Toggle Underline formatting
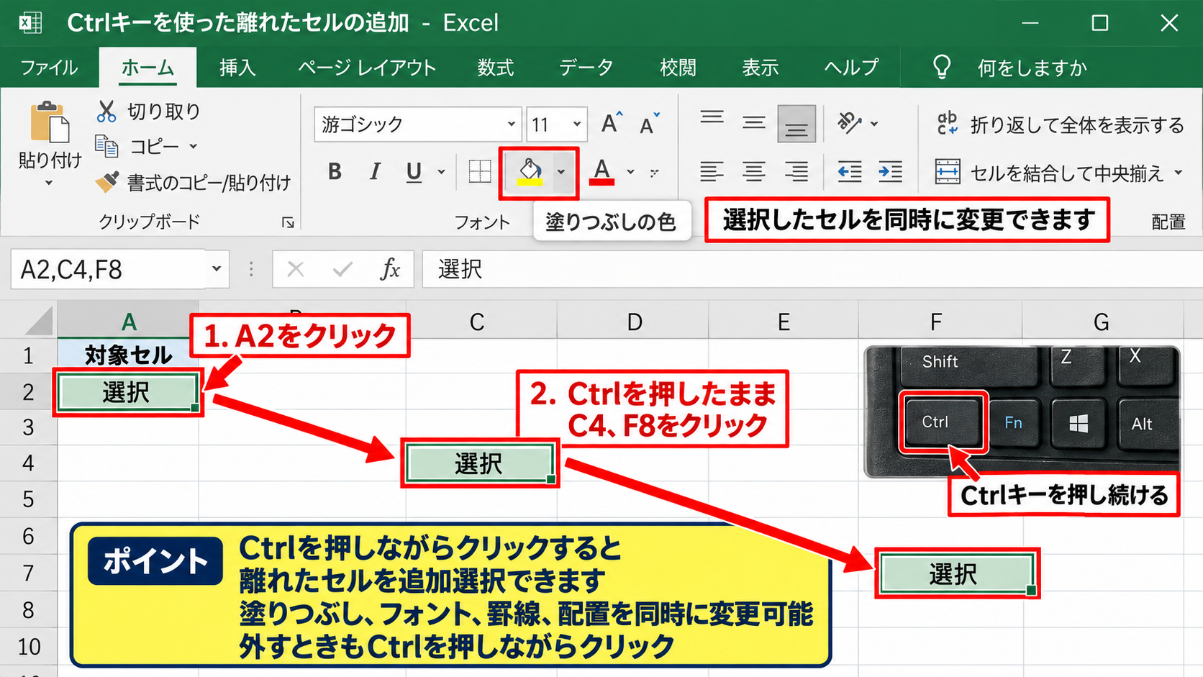Screen dimensions: 1203x677 414,172
